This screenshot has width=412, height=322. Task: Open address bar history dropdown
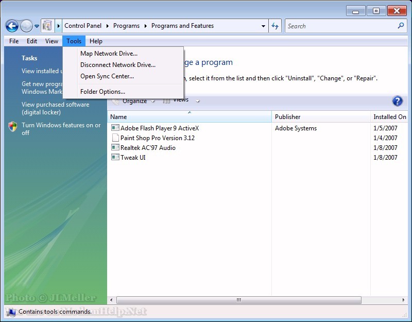[263, 26]
